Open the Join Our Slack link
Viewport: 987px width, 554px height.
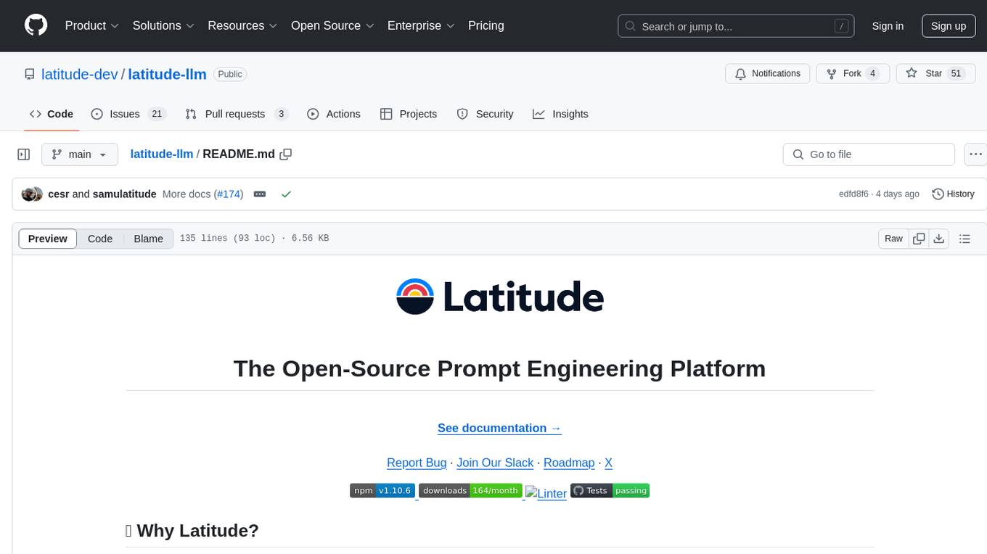pos(495,463)
